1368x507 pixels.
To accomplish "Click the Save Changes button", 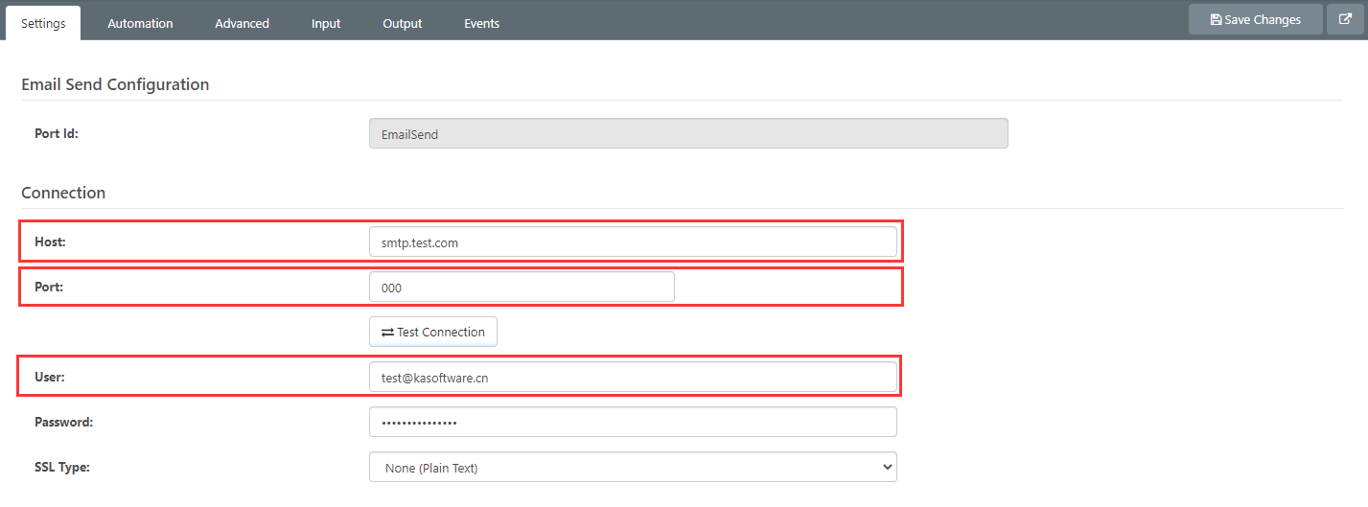I will pyautogui.click(x=1255, y=19).
